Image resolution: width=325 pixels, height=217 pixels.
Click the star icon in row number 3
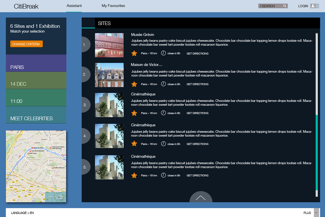pos(134,113)
